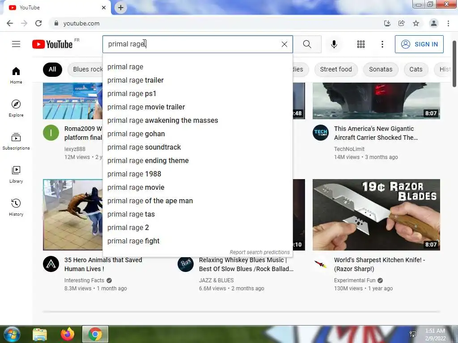458x343 pixels.
Task: Open the hero animals video thumbnail
Action: 73,215
